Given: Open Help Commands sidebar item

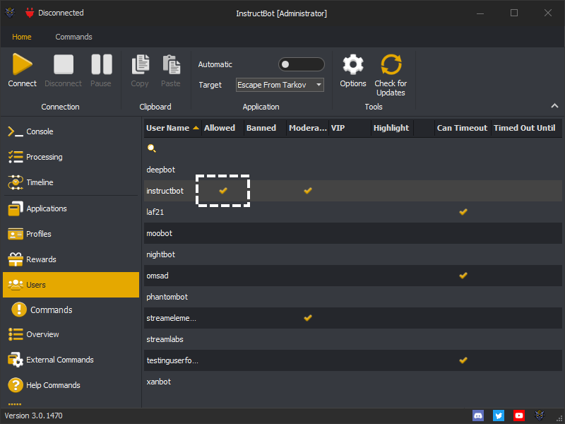Looking at the screenshot, I should pos(71,385).
